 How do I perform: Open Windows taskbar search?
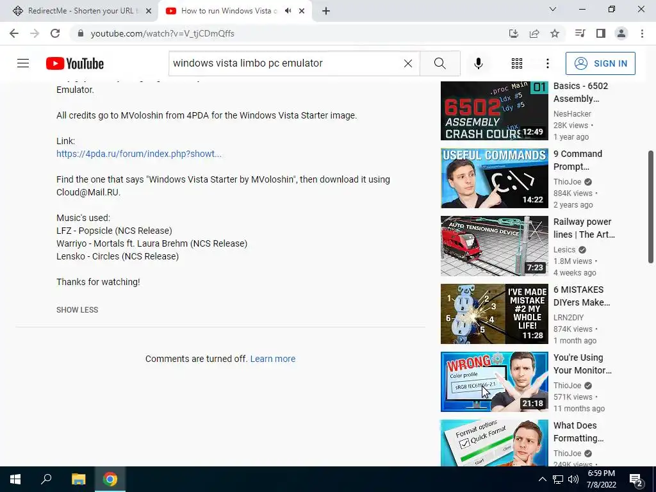coord(46,479)
